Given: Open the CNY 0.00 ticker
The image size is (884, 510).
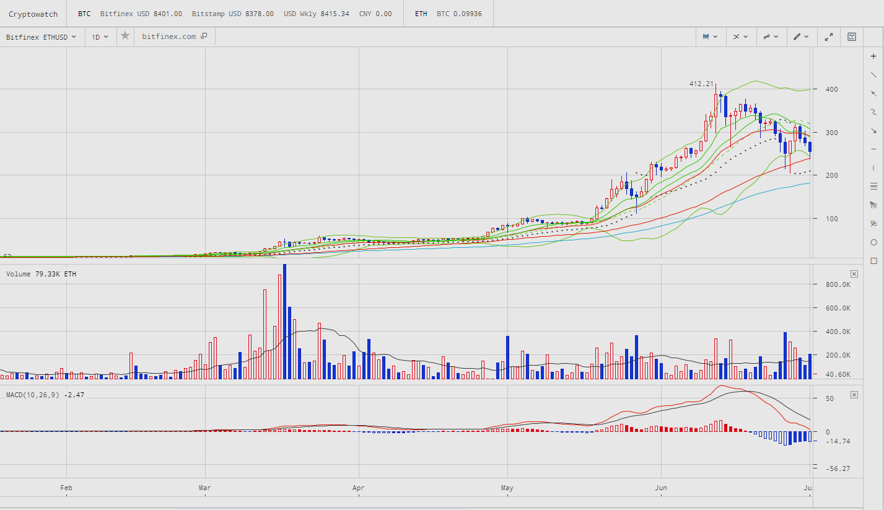Looking at the screenshot, I should [375, 14].
